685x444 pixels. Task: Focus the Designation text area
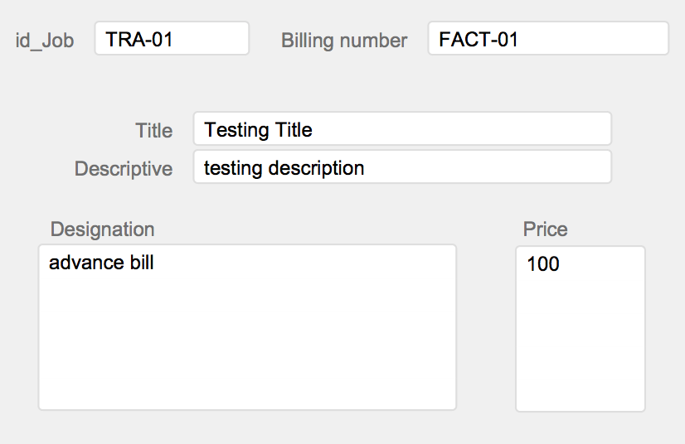point(247,327)
